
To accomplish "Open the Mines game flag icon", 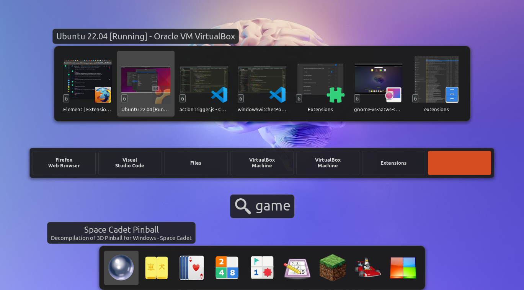I will pos(262,268).
